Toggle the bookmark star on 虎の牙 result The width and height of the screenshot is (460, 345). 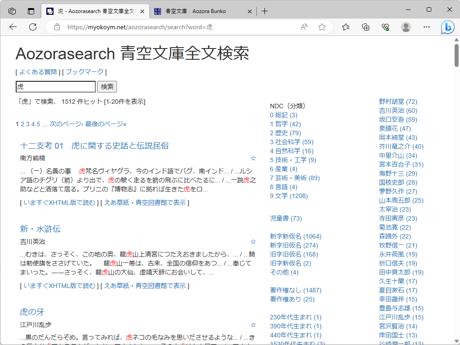tap(253, 324)
